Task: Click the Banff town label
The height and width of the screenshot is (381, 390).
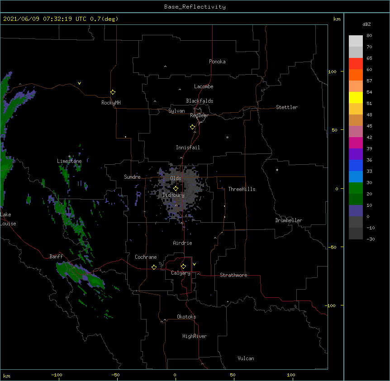Action: pyautogui.click(x=56, y=257)
